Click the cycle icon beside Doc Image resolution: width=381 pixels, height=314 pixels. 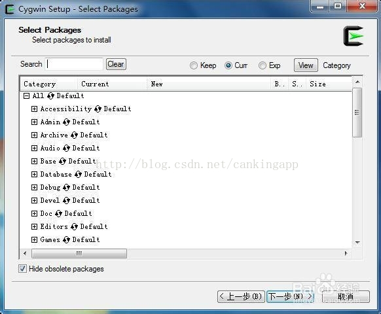[58, 214]
